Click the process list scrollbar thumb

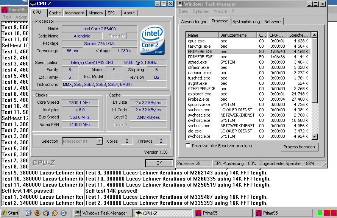314,70
